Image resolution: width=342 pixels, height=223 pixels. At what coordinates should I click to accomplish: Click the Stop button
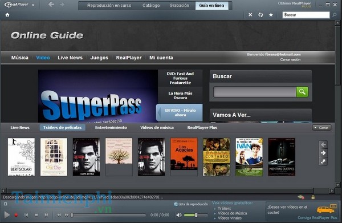[x=36, y=215]
